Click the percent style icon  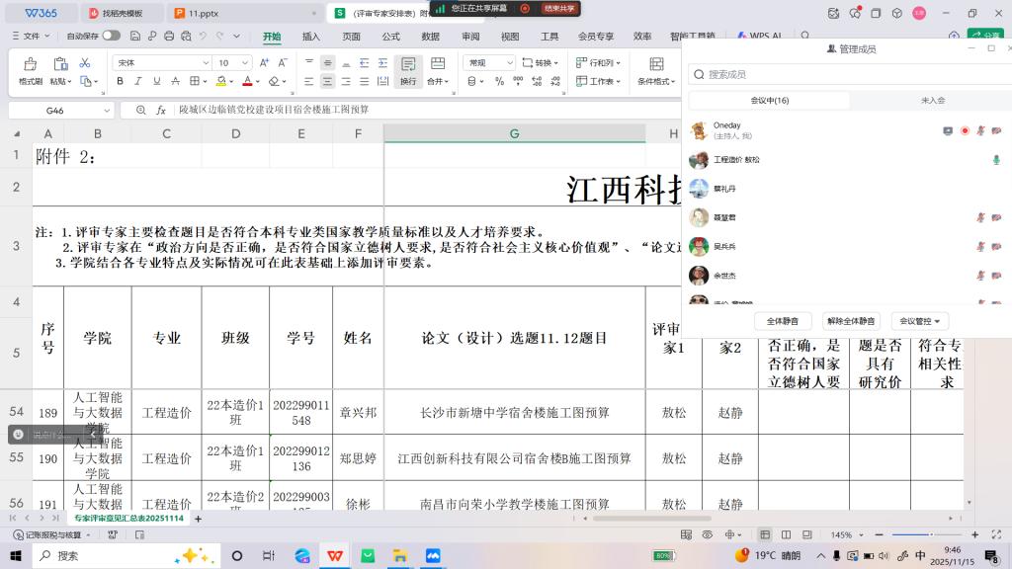pos(499,81)
